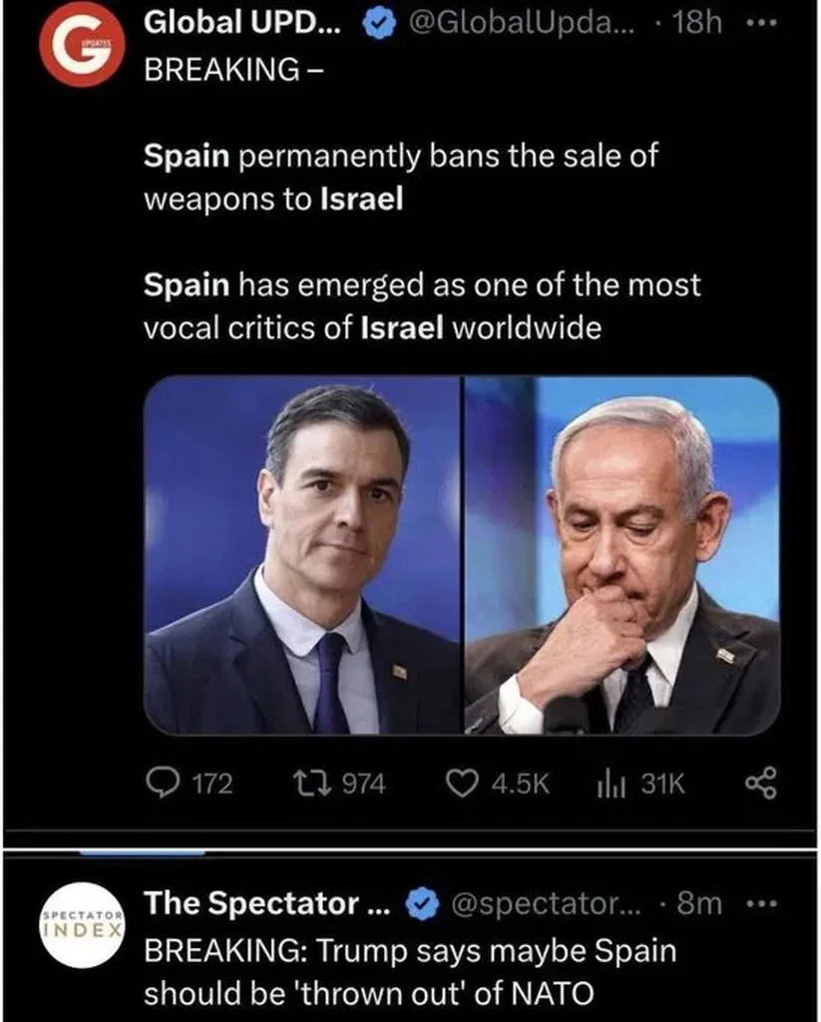Click the verified badge next to The Spectator
This screenshot has height=1022, width=821.
pyautogui.click(x=422, y=905)
